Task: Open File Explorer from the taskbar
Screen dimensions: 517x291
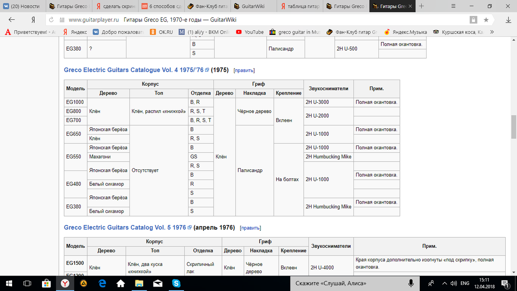Action: [139, 283]
